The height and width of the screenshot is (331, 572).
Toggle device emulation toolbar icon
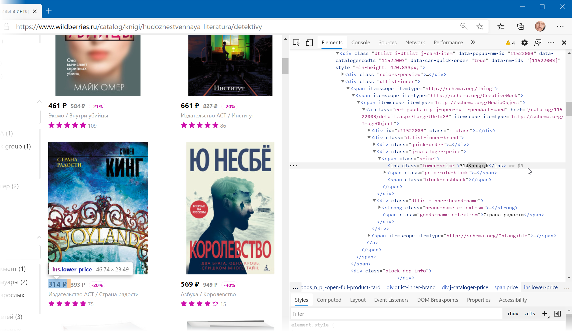click(x=309, y=43)
